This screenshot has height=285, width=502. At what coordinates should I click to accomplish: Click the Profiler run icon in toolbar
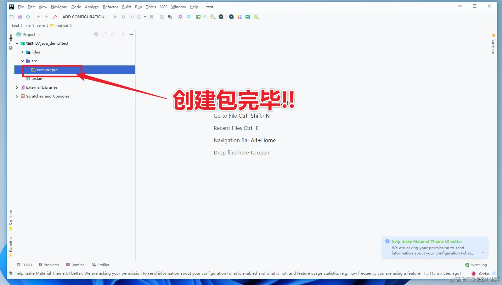tap(139, 17)
